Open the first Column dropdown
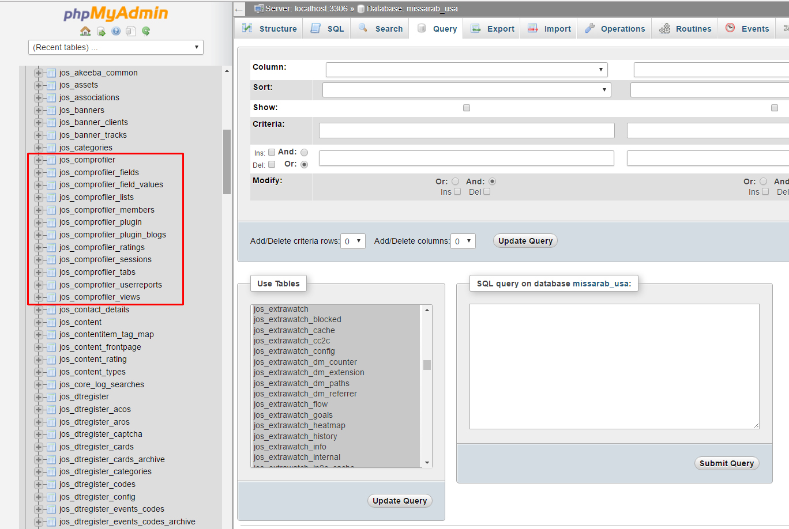The width and height of the screenshot is (789, 529). click(467, 70)
